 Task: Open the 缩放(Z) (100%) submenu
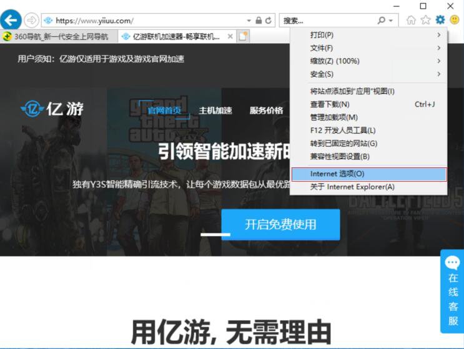click(368, 61)
